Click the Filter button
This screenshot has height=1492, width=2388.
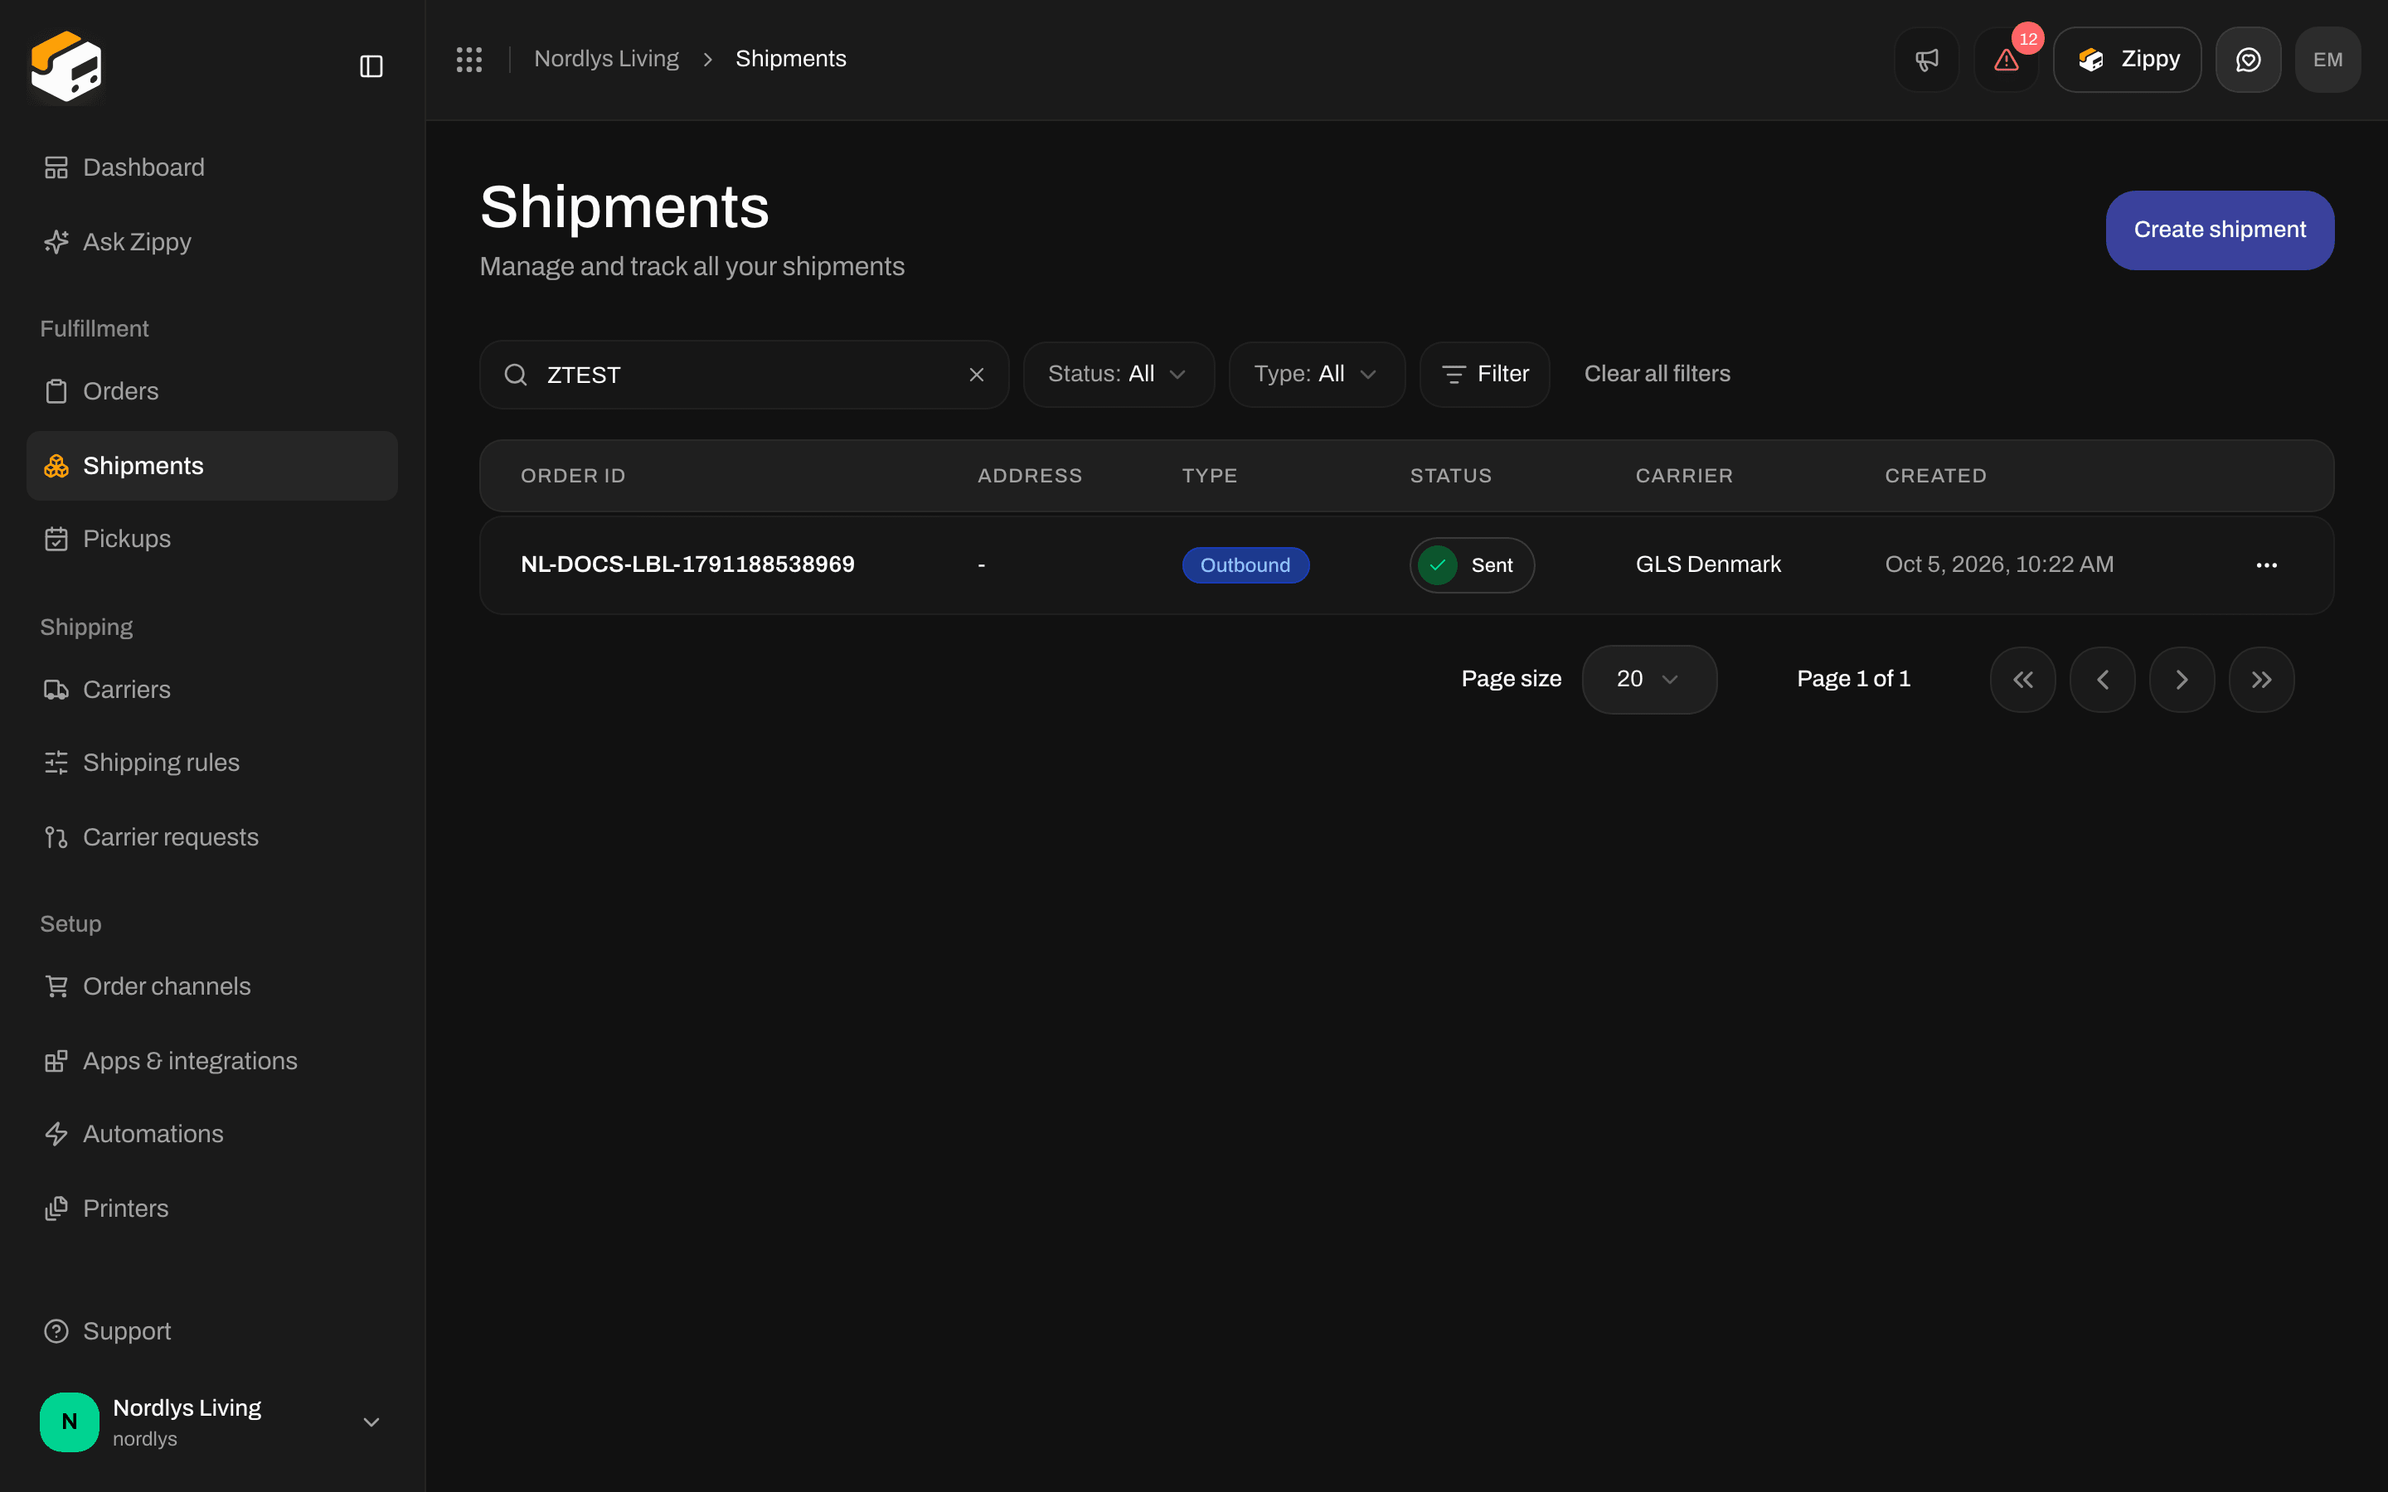click(1484, 374)
